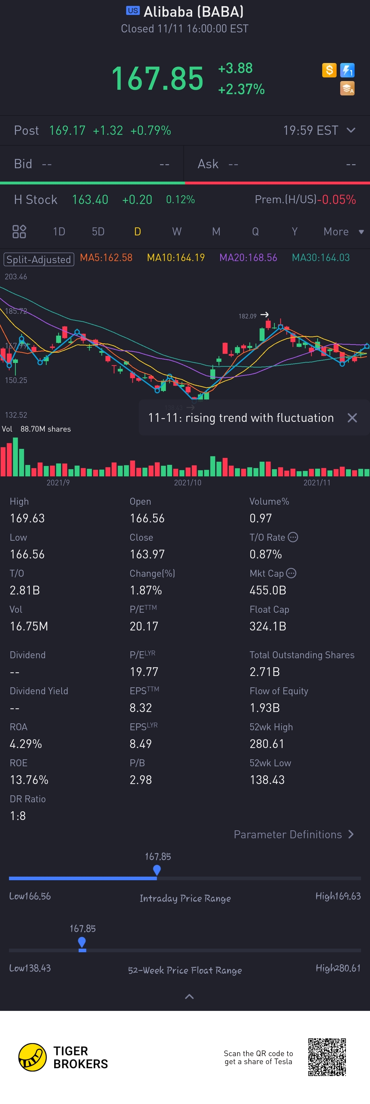Select the Y yearly chart tab
370x1104 pixels.
[295, 232]
